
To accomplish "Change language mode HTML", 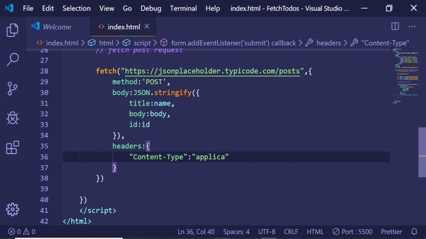I will [315, 232].
